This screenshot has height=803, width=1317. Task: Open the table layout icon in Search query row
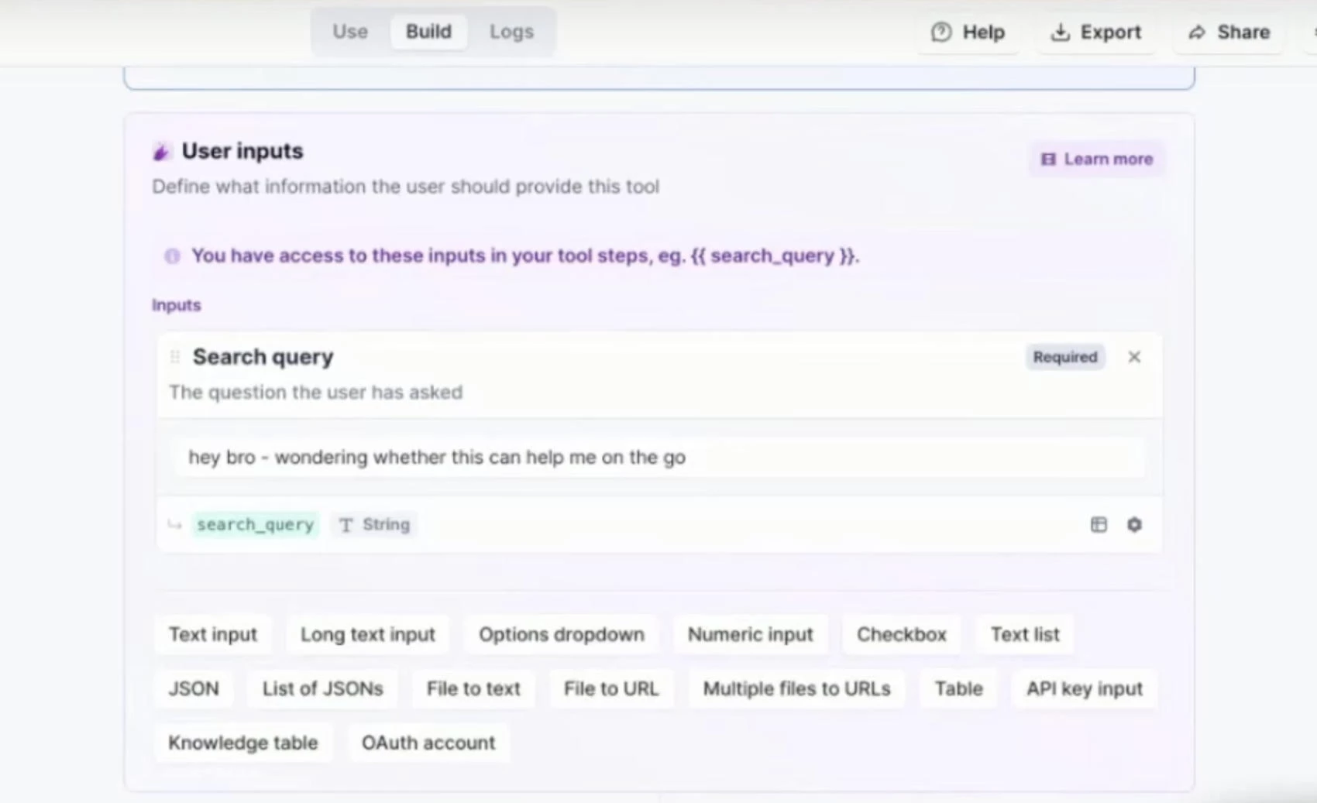pos(1099,524)
